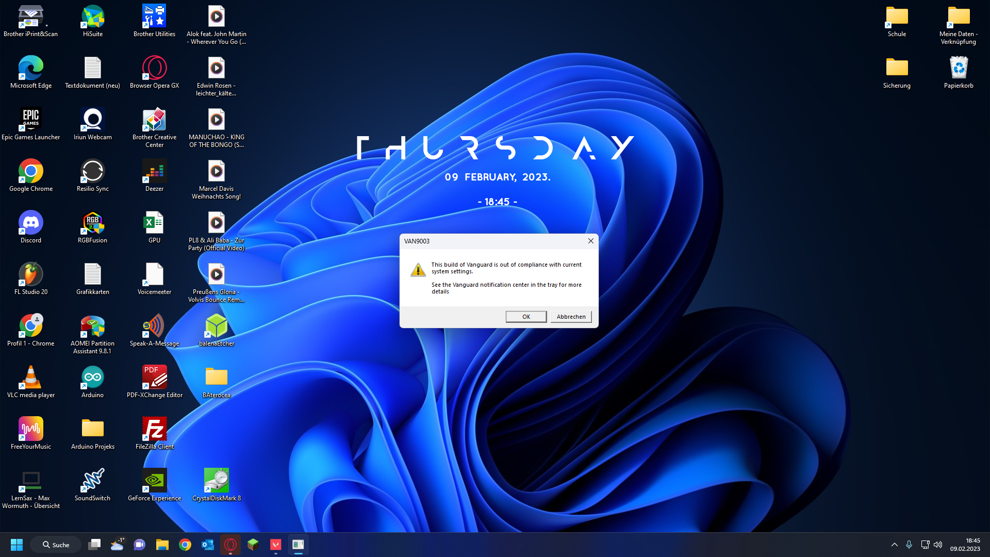Launch the Epic Games Launcher
990x557 pixels.
coord(31,120)
